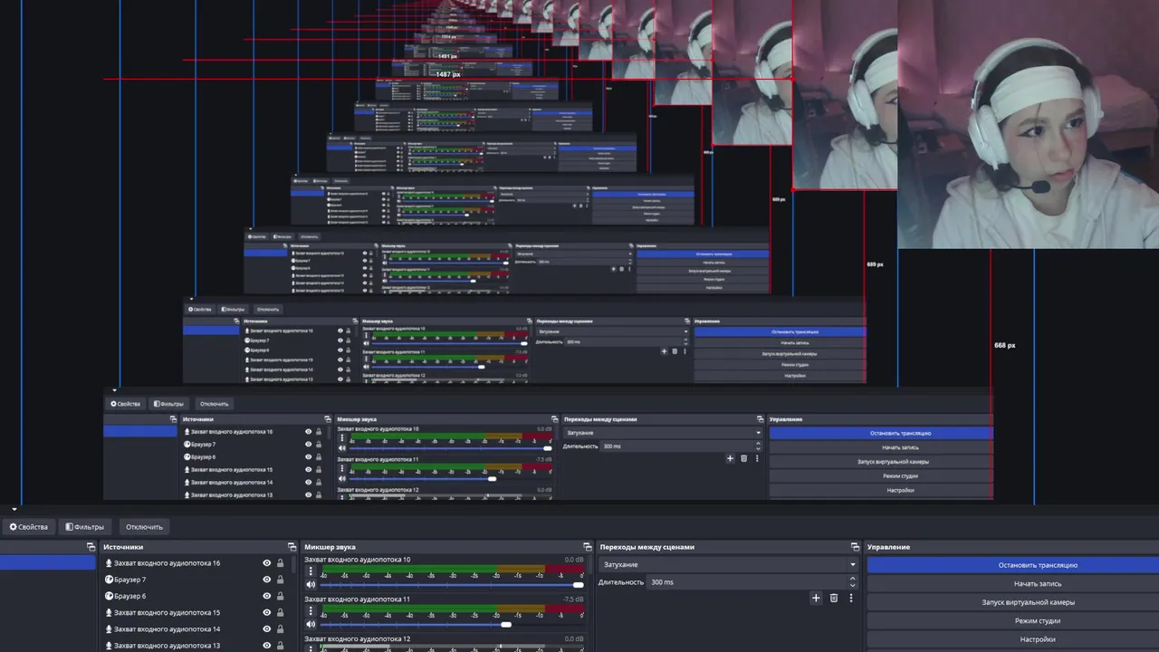Lock the Захват входного аудиопотока 13 source

click(280, 646)
